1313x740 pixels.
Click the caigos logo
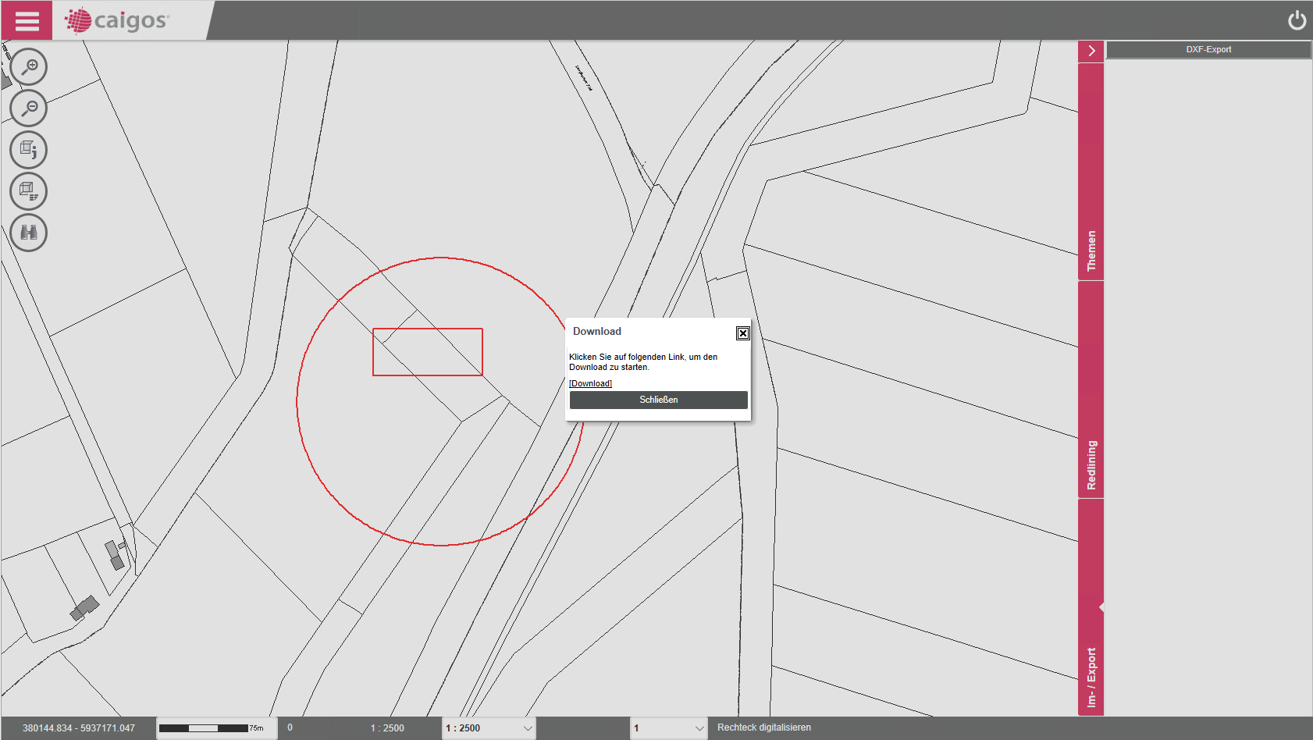click(117, 20)
